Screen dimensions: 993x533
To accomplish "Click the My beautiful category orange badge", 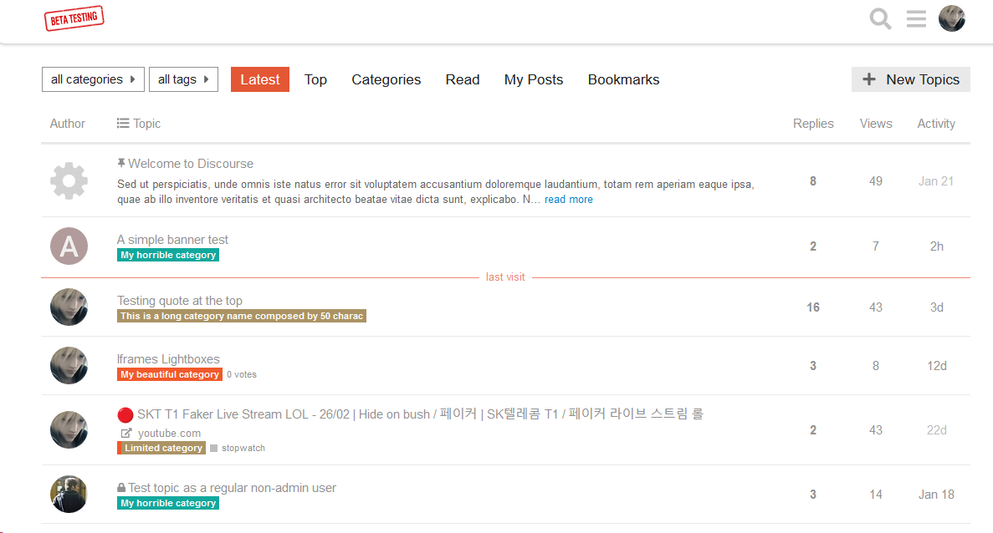I will click(x=170, y=374).
